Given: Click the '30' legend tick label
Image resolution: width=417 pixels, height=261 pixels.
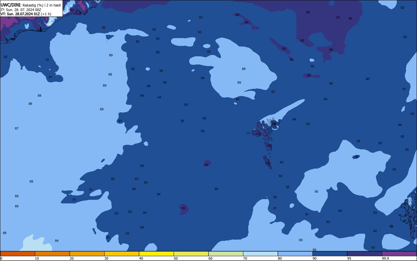Looking at the screenshot, I should (x=106, y=258).
